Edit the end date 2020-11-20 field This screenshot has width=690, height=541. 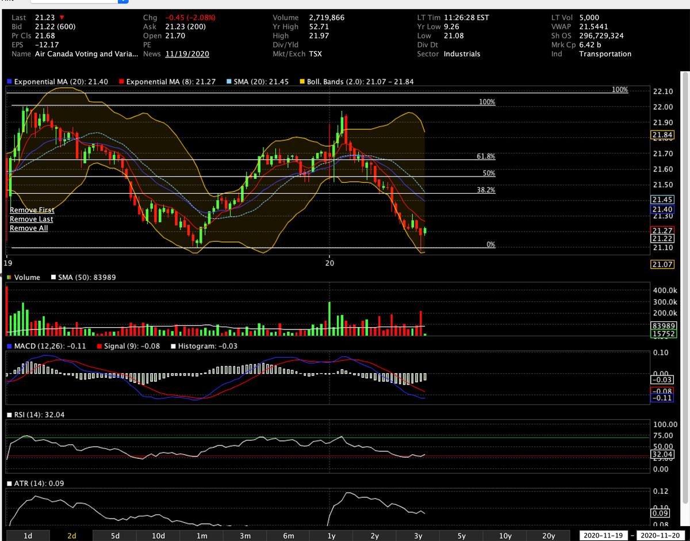coord(659,536)
